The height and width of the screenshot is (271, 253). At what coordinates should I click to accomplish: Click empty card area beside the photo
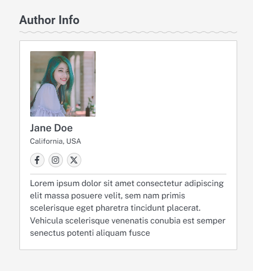coord(160,84)
